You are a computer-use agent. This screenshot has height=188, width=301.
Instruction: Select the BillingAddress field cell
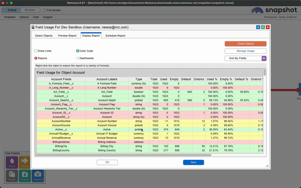(x=61, y=142)
